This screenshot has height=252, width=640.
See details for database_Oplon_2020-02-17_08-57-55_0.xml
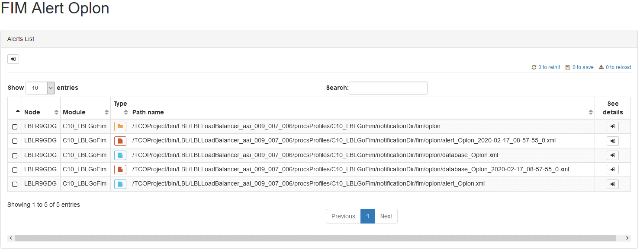[x=612, y=170]
